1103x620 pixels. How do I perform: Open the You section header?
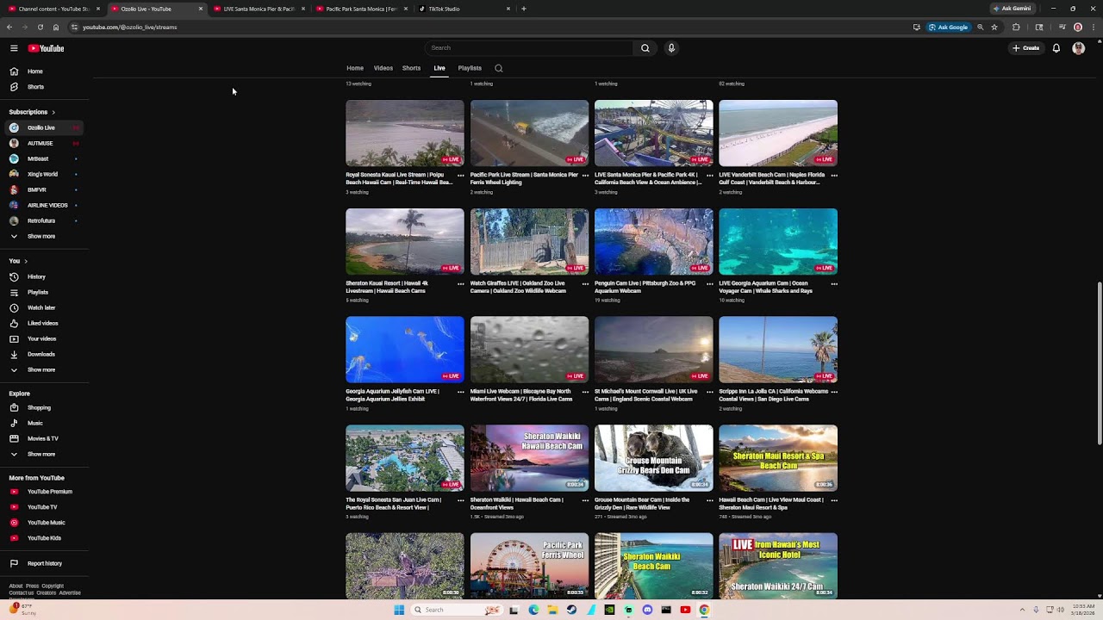[x=18, y=261]
